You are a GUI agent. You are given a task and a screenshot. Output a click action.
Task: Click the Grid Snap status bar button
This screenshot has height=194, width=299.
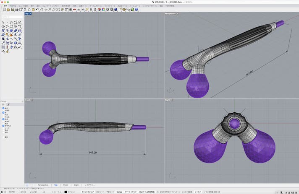(87, 191)
